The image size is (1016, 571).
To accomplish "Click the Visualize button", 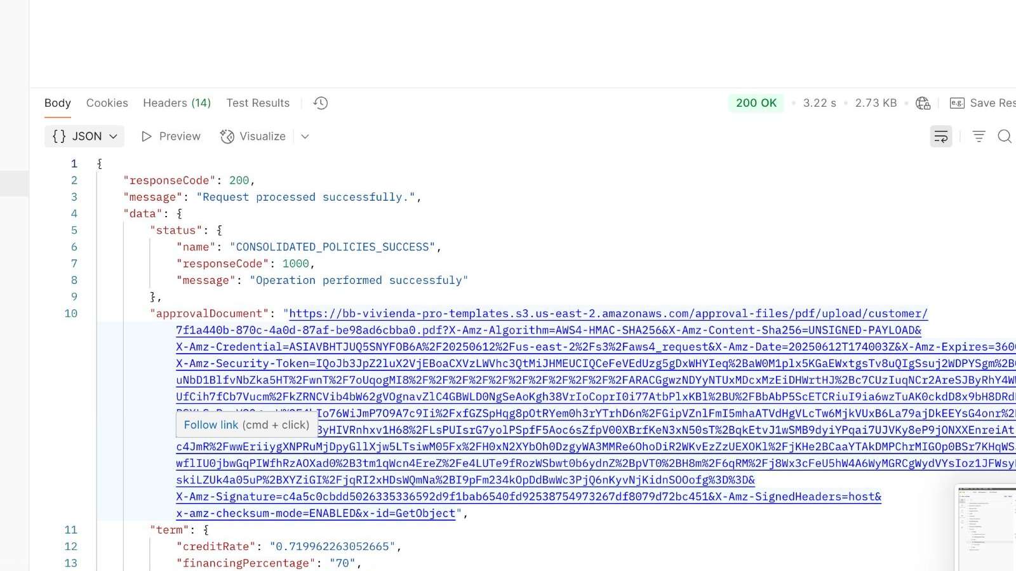I will tap(253, 137).
